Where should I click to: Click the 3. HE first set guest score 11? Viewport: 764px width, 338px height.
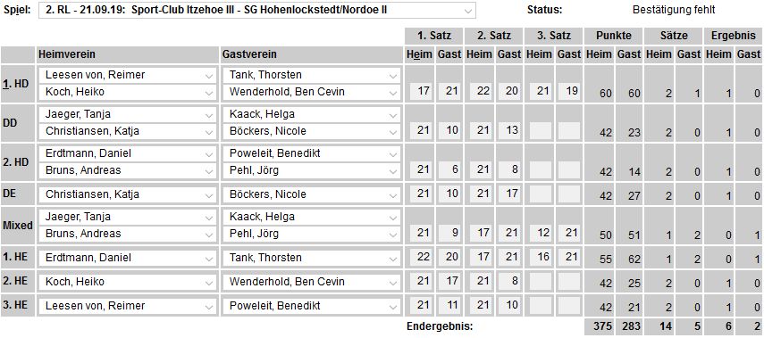(449, 306)
